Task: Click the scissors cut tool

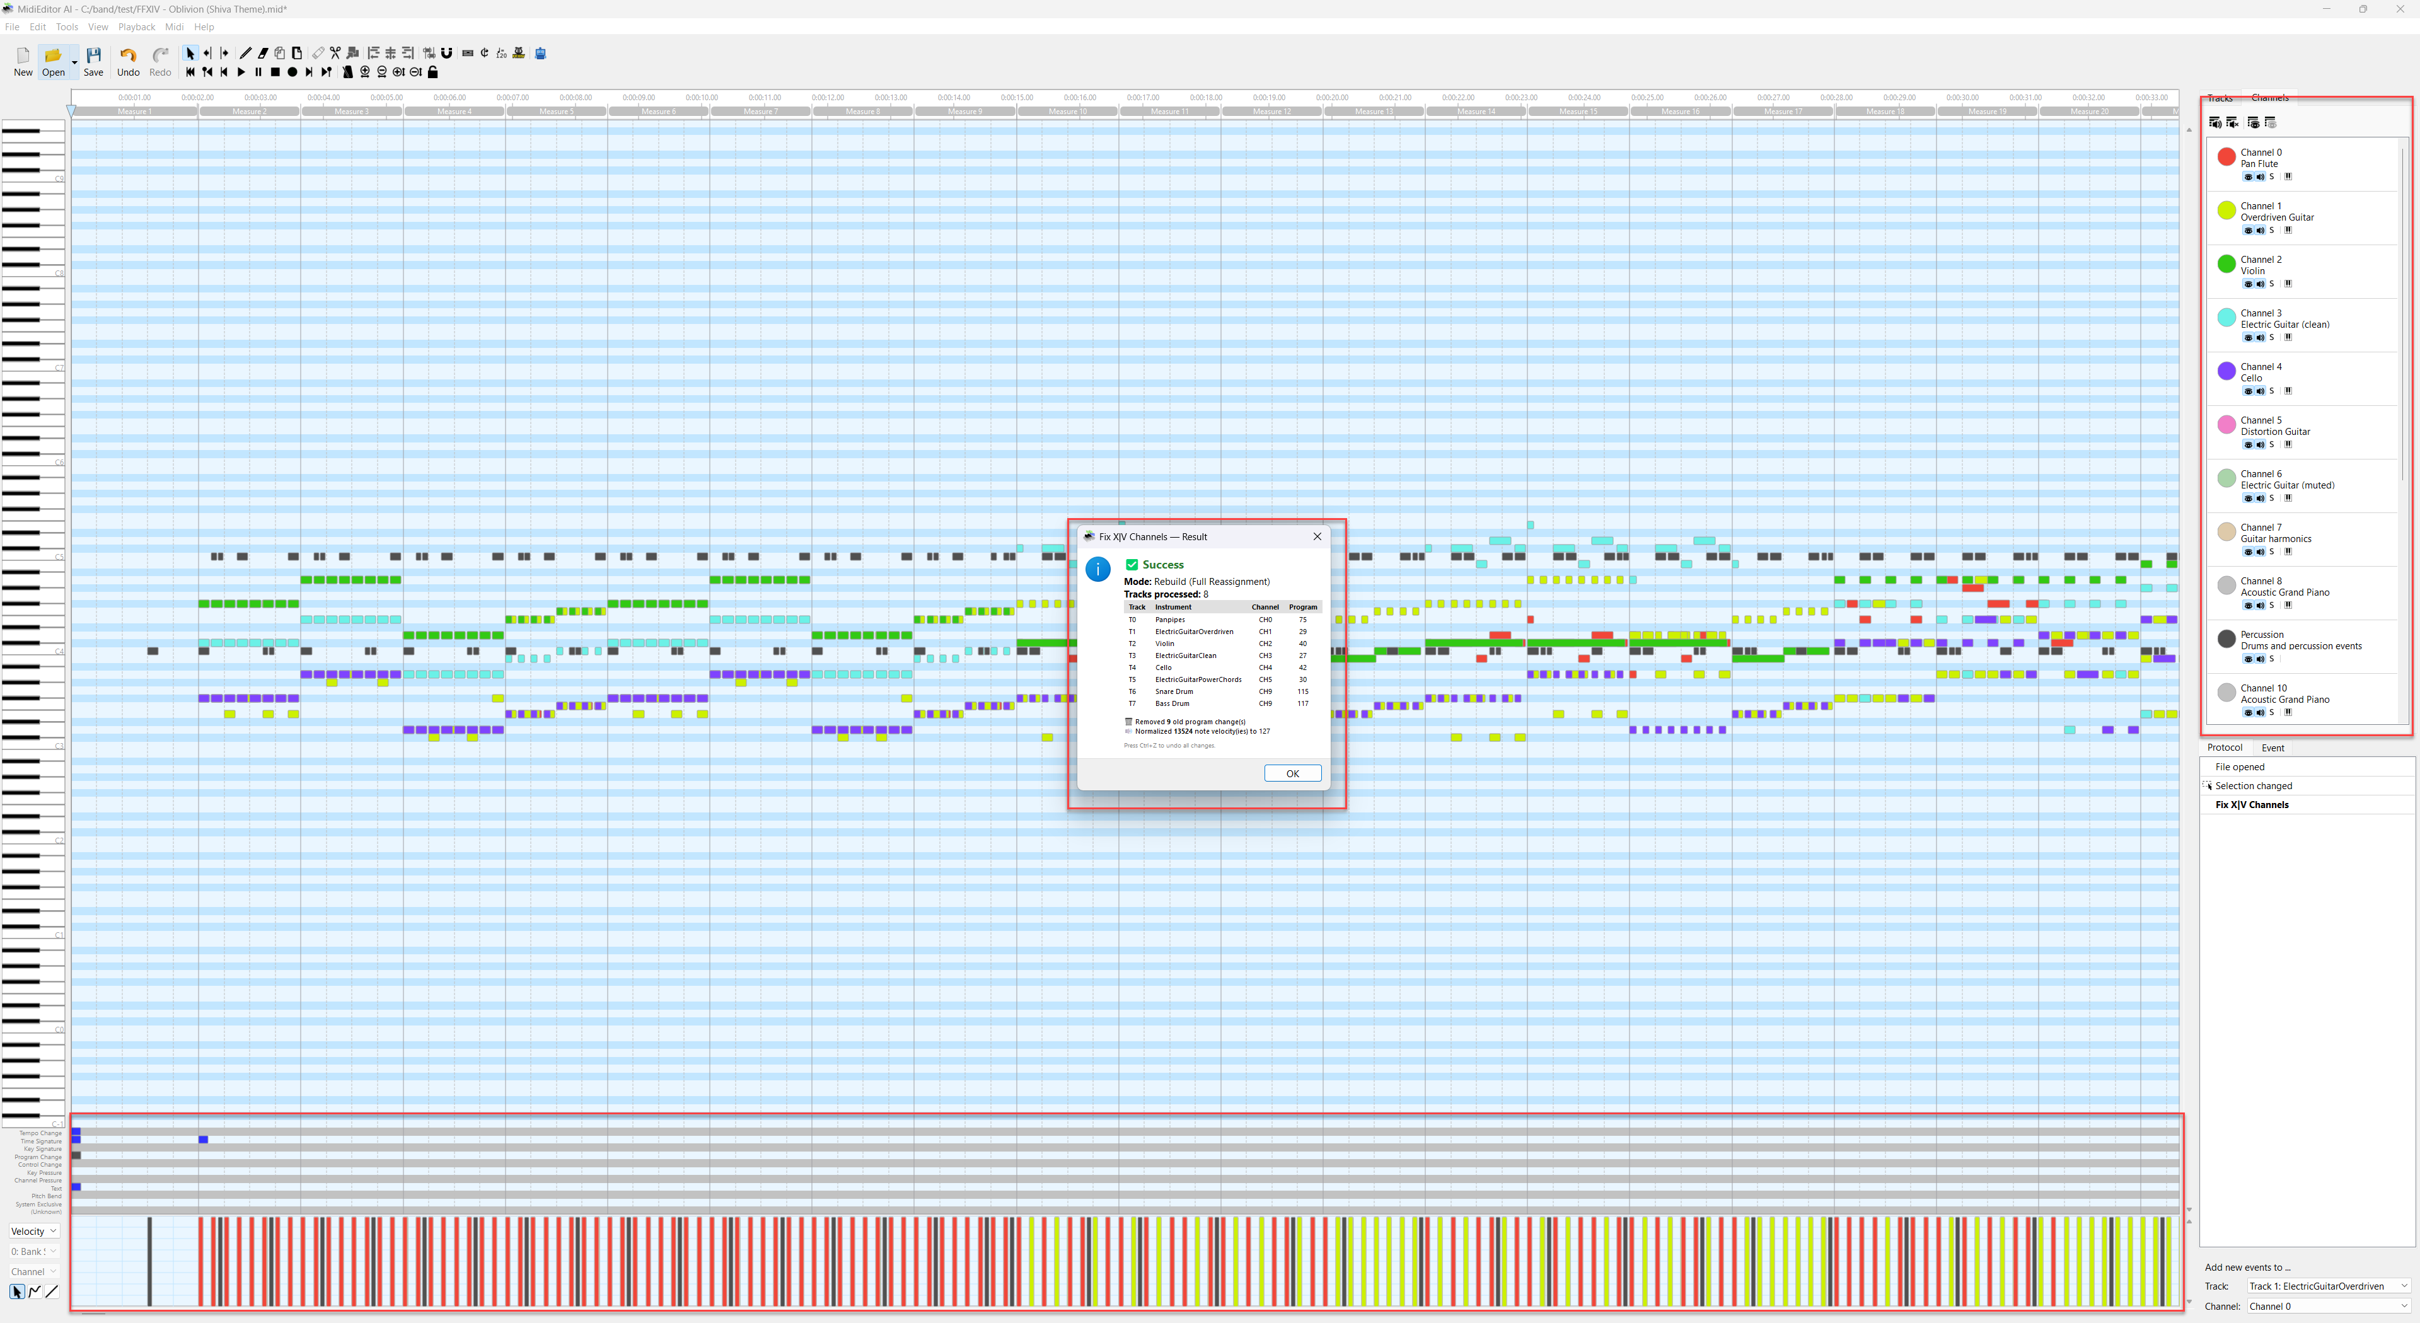Action: click(335, 54)
